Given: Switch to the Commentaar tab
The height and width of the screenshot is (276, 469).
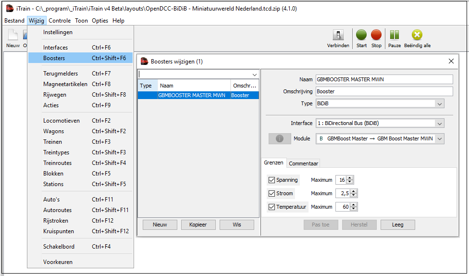Looking at the screenshot, I should click(303, 163).
